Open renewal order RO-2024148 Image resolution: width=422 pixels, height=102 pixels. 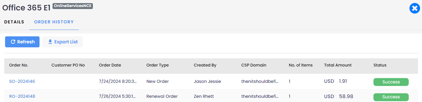tap(22, 96)
